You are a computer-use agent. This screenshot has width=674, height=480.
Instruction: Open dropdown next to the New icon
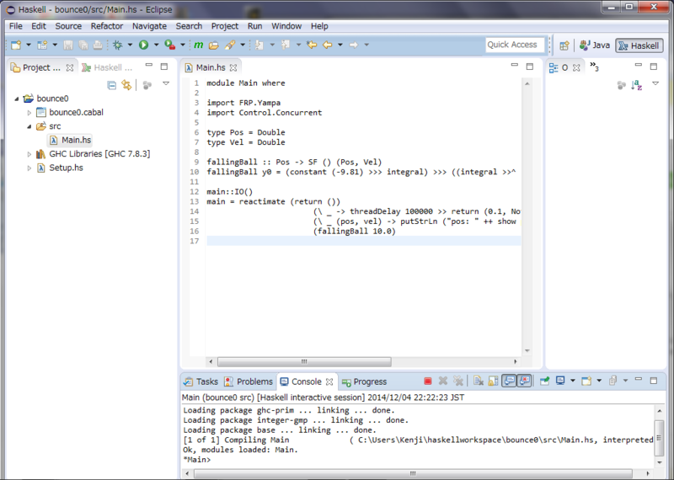(x=29, y=45)
